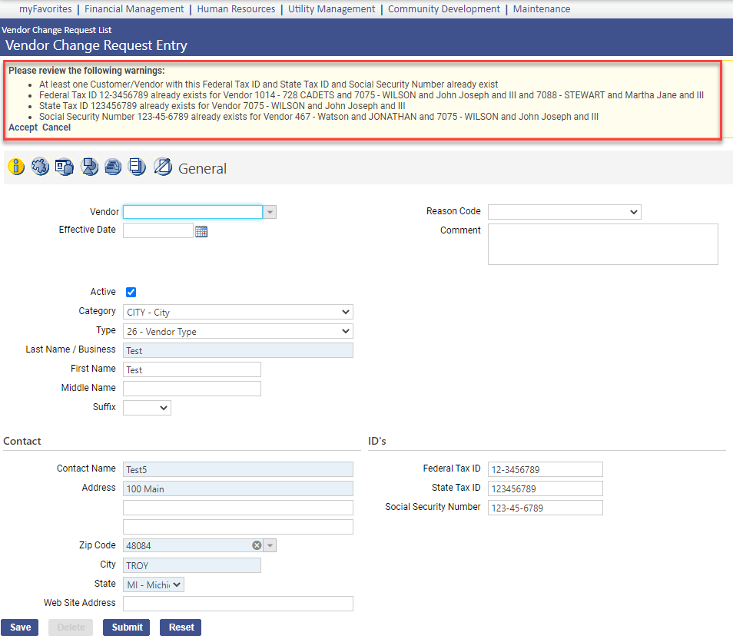Open the Reason Code dropdown
733x639 pixels.
pos(564,212)
